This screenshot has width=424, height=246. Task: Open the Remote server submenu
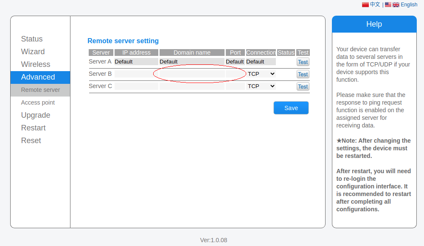click(x=40, y=90)
